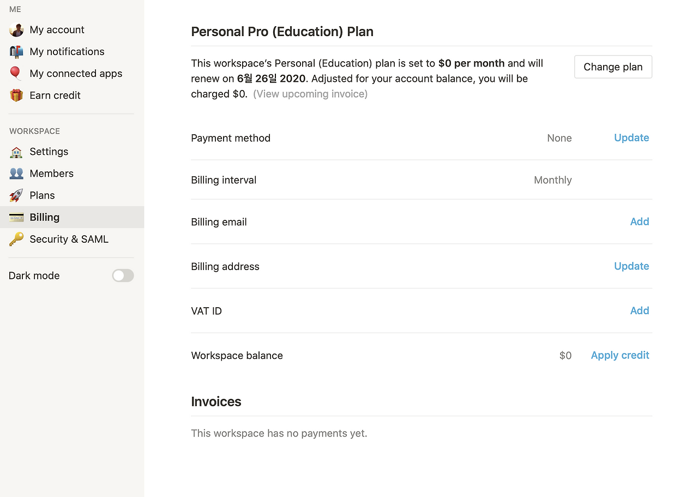The width and height of the screenshot is (698, 497).
Task: Open the Billing menu item
Action: coord(45,217)
